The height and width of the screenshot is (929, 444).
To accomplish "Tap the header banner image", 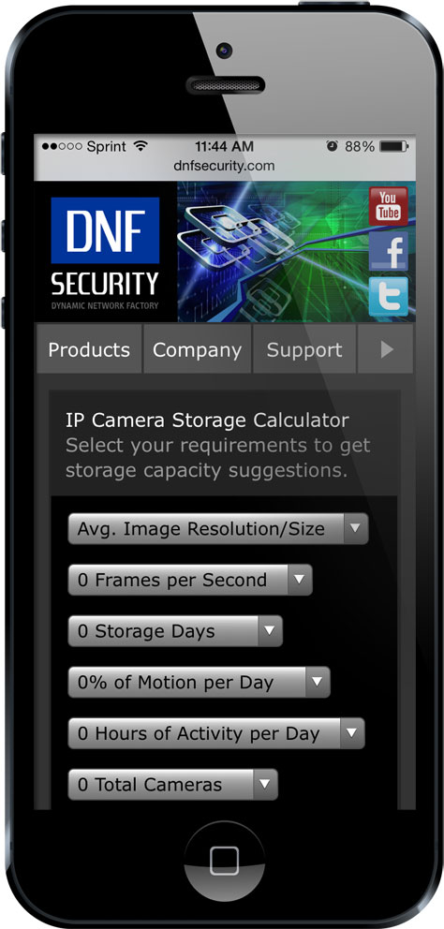I will pyautogui.click(x=273, y=252).
